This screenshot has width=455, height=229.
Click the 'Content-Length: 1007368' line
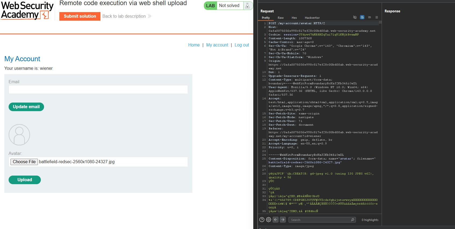click(290, 38)
